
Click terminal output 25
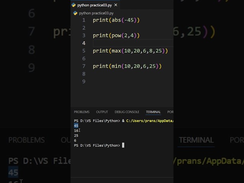76,136
